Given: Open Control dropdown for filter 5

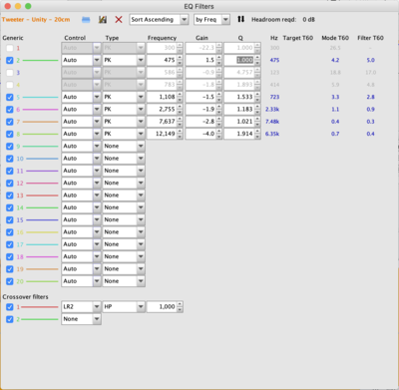Looking at the screenshot, I should point(81,97).
